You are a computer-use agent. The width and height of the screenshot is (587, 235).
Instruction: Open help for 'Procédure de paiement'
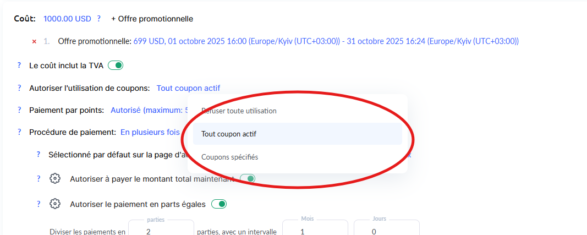(x=19, y=132)
